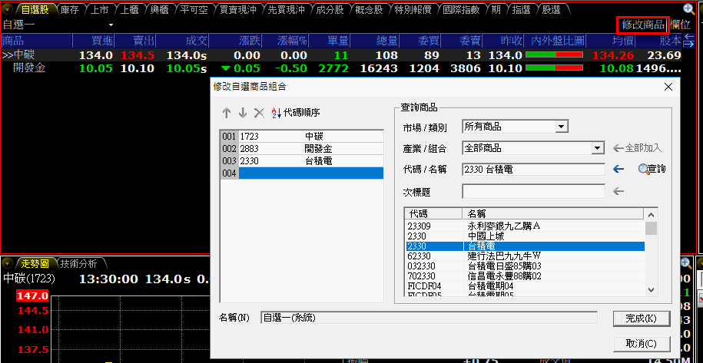The width and height of the screenshot is (703, 363).
Task: Click the 次標題 input field
Action: coord(533,191)
